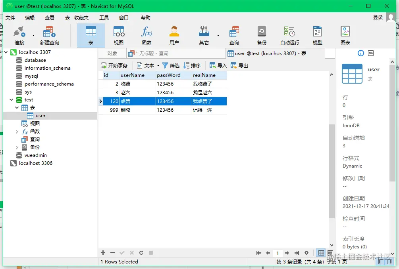Click the realName column header
This screenshot has height=269, width=399.
click(209, 75)
